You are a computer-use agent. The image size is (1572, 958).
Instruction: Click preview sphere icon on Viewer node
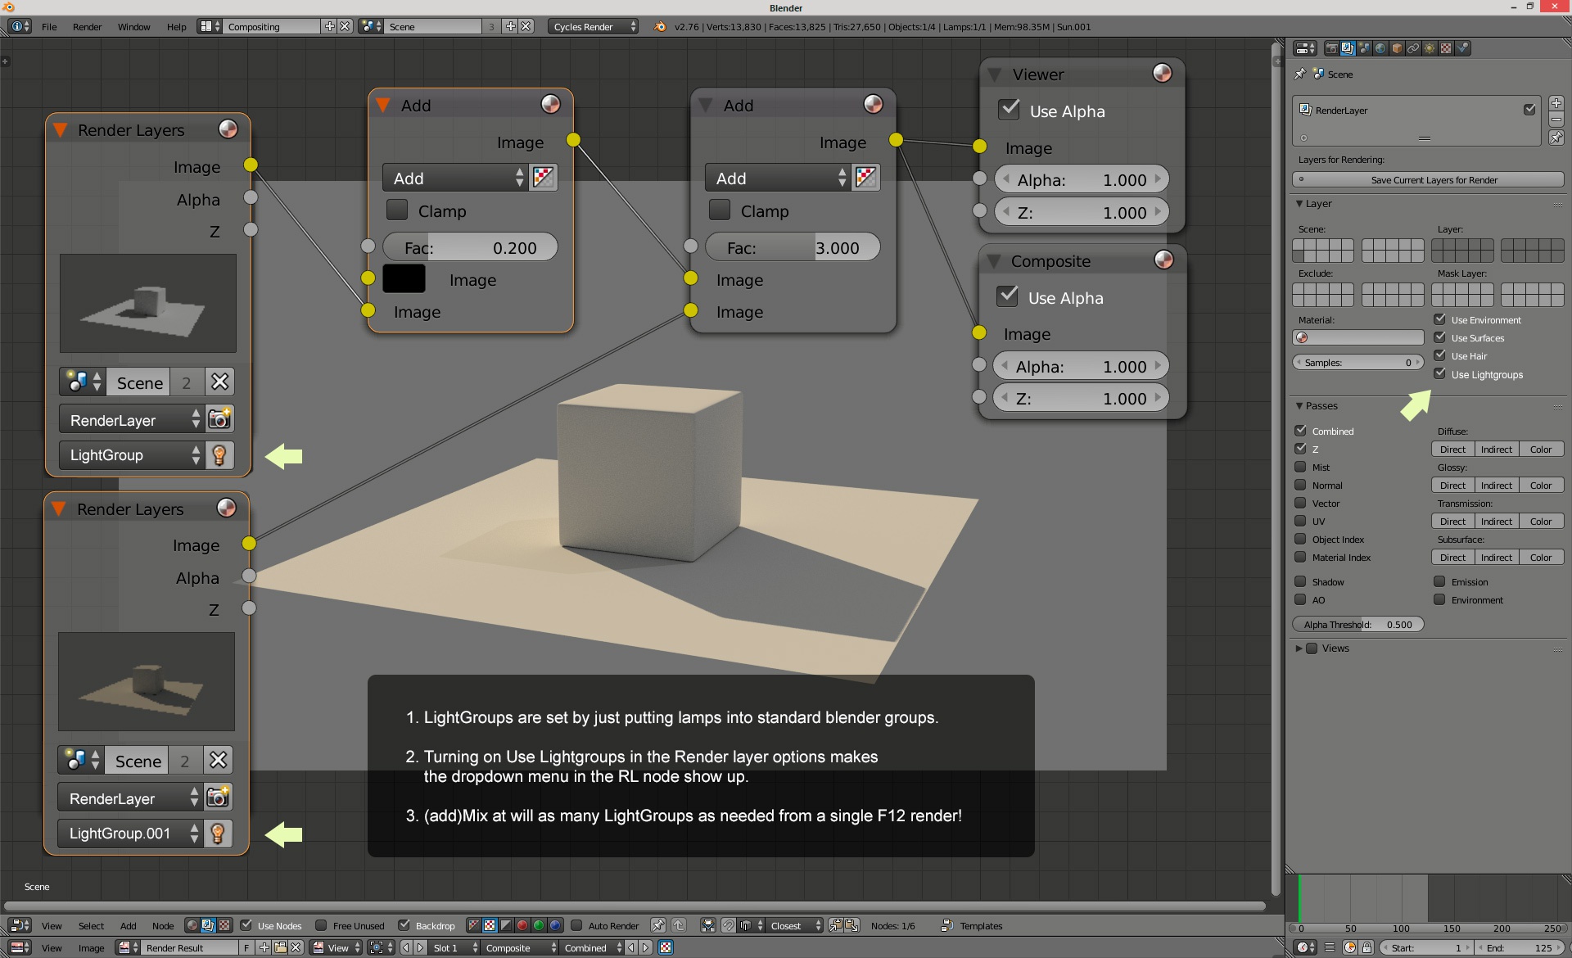(1162, 73)
